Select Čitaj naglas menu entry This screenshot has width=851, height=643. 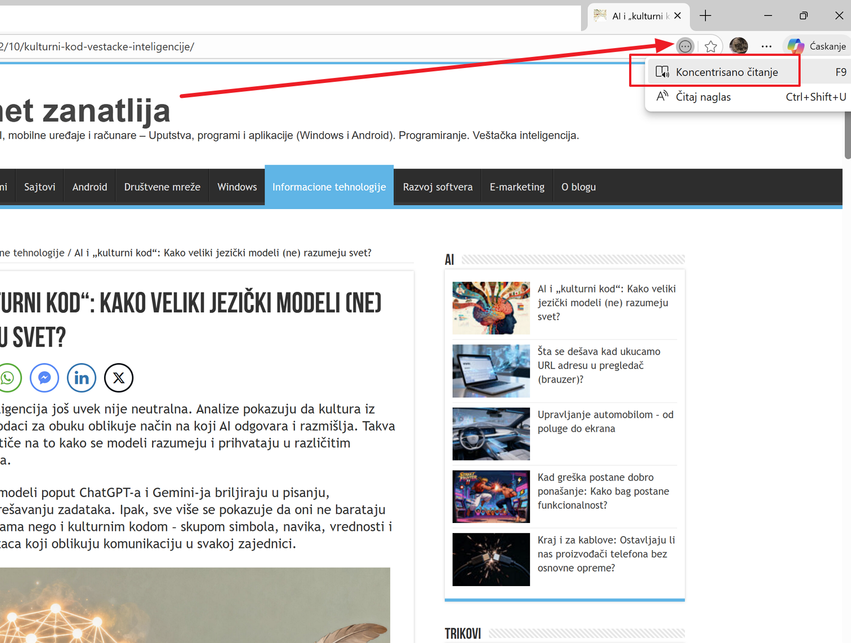point(703,97)
